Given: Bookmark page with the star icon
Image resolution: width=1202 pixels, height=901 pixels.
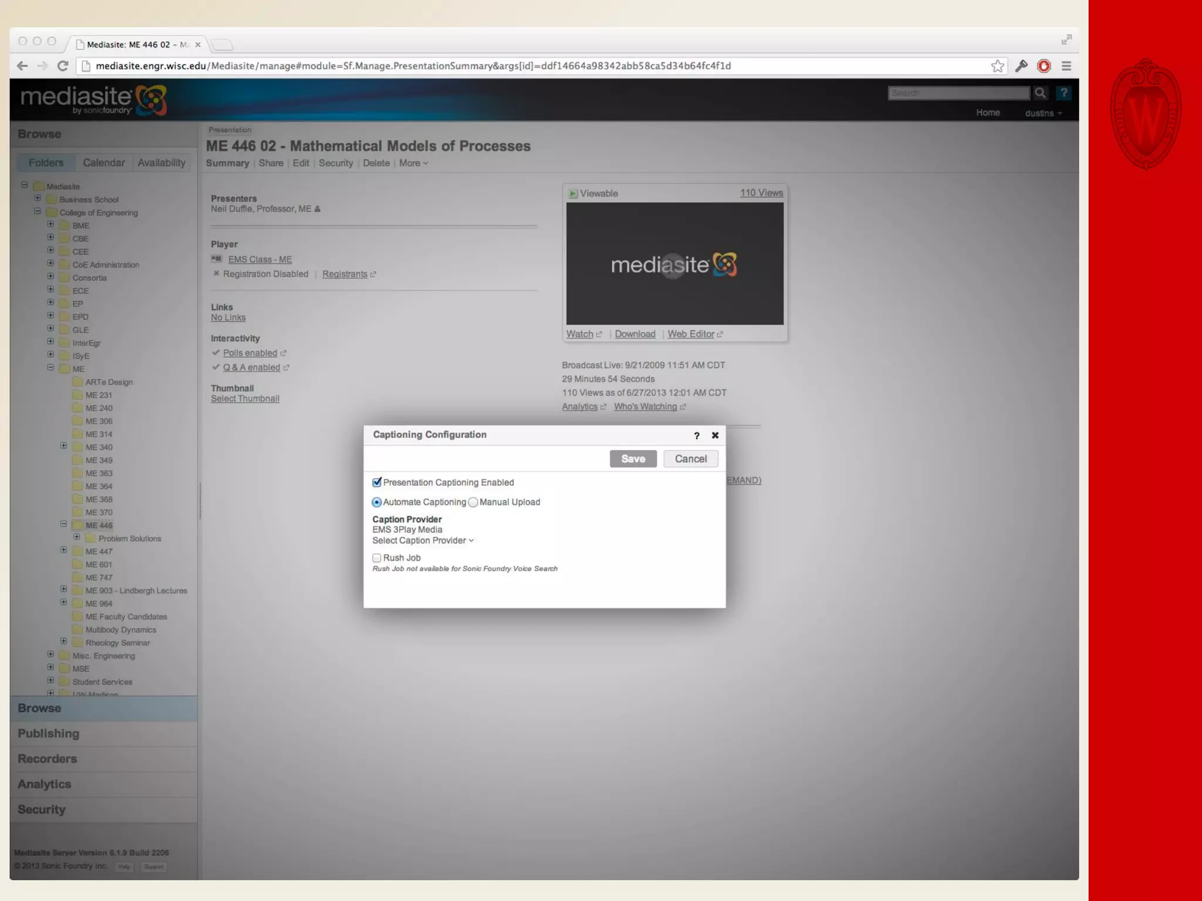Looking at the screenshot, I should [x=997, y=66].
